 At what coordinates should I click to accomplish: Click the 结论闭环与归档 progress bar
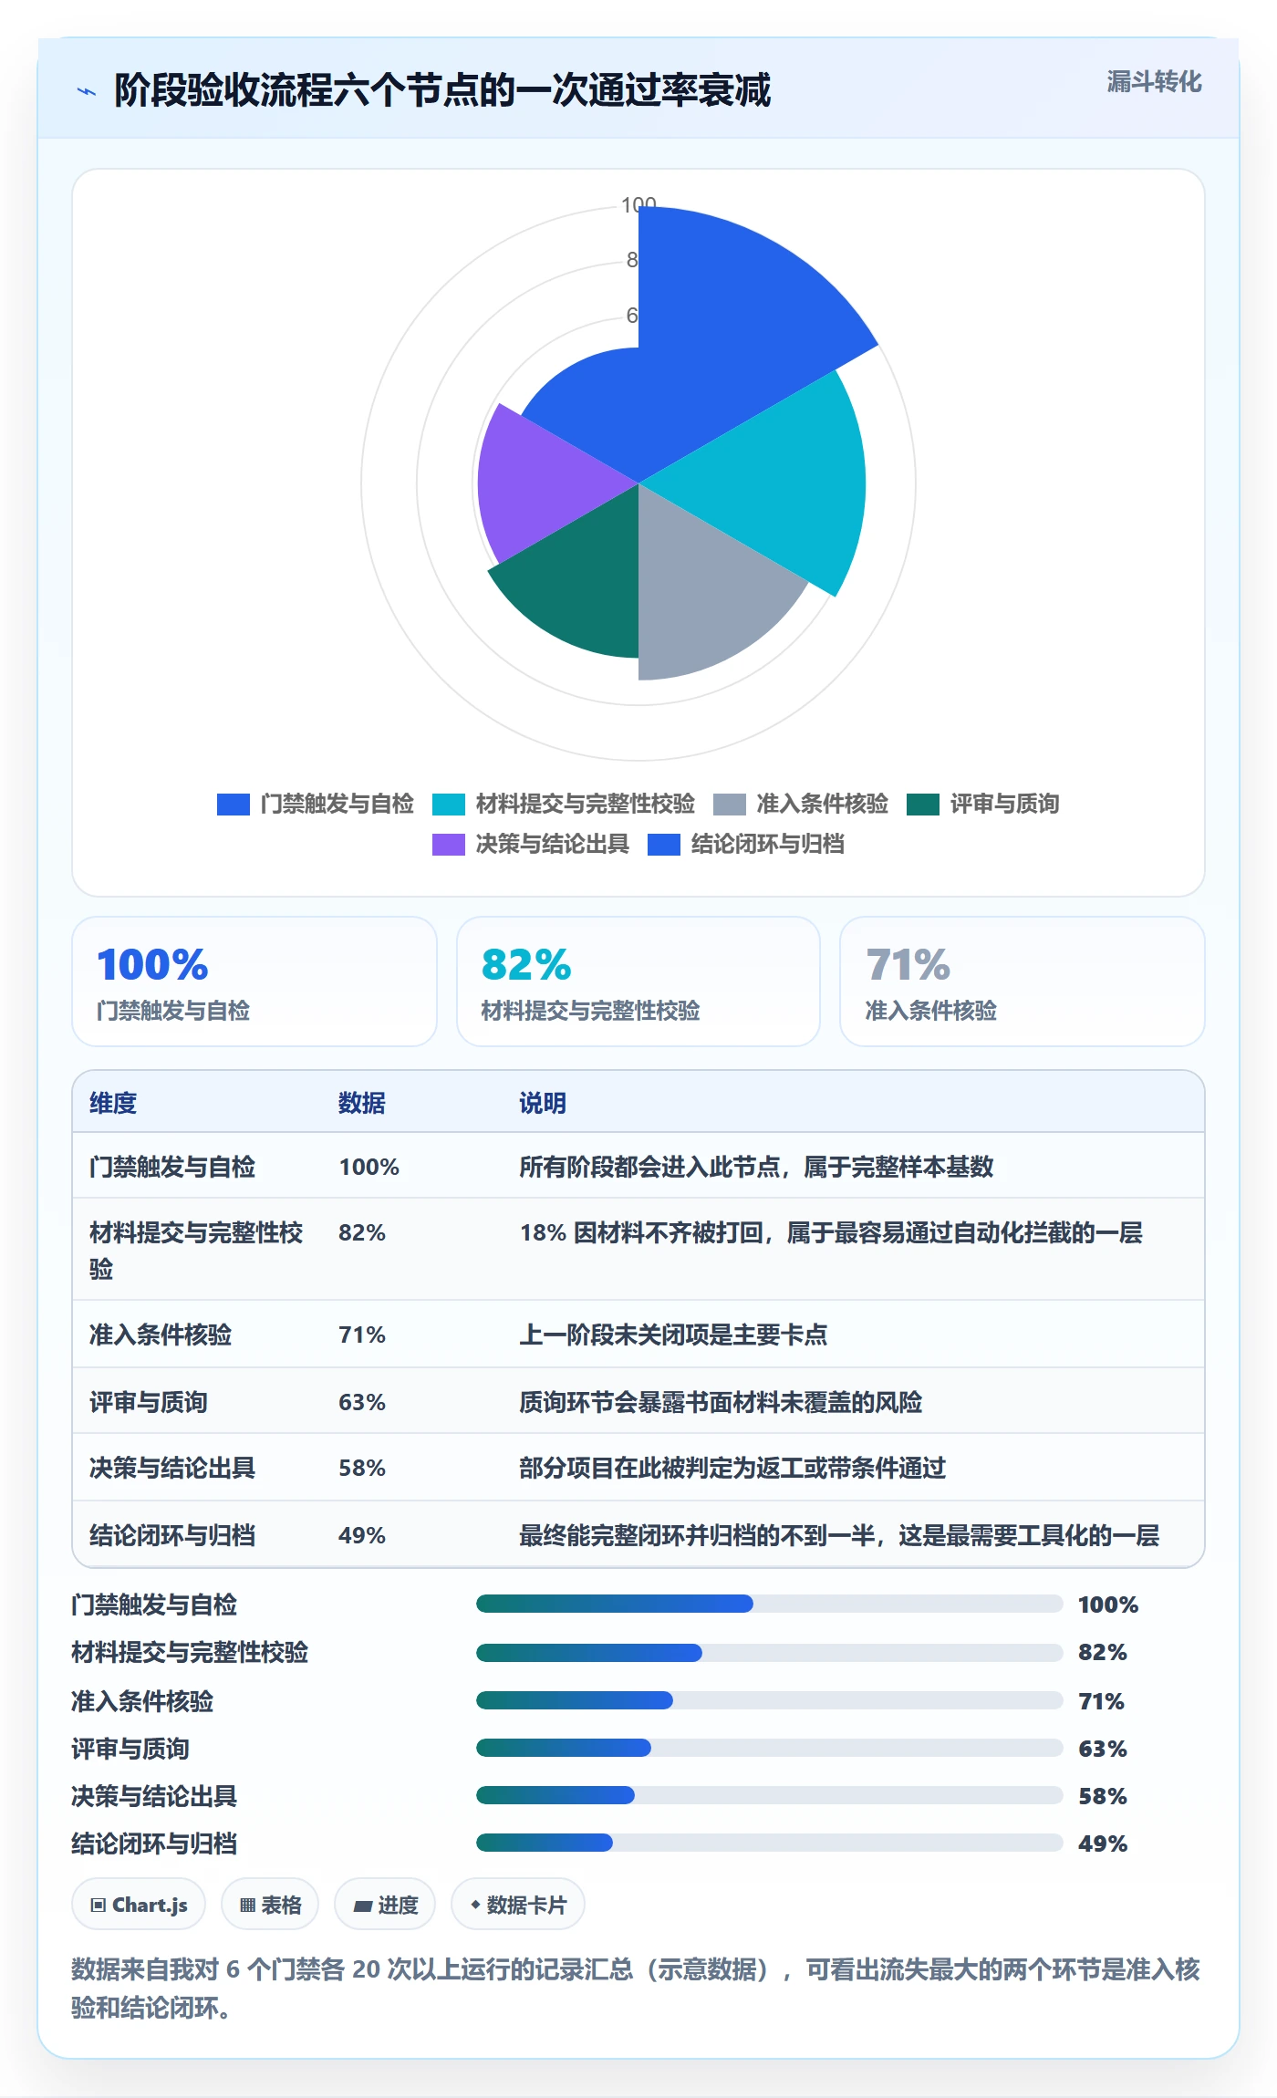click(770, 1843)
